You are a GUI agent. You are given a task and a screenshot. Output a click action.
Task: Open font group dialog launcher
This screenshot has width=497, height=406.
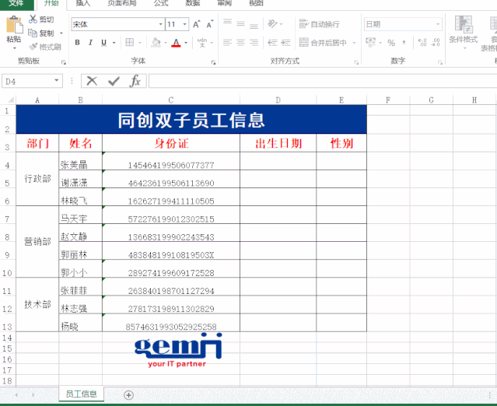213,62
